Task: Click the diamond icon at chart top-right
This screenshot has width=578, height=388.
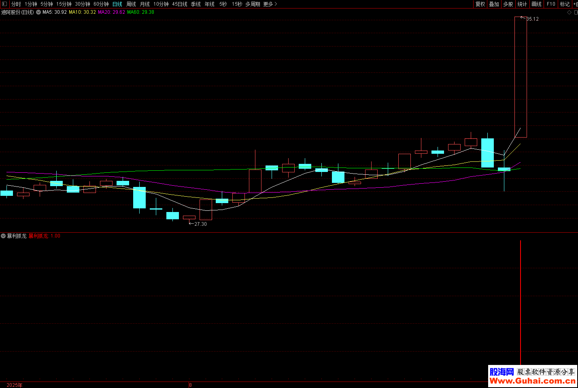Action: (x=569, y=12)
